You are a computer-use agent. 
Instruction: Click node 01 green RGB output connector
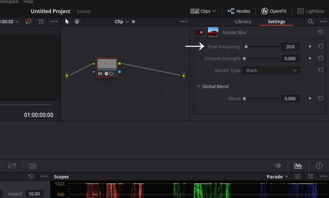[x=119, y=63]
